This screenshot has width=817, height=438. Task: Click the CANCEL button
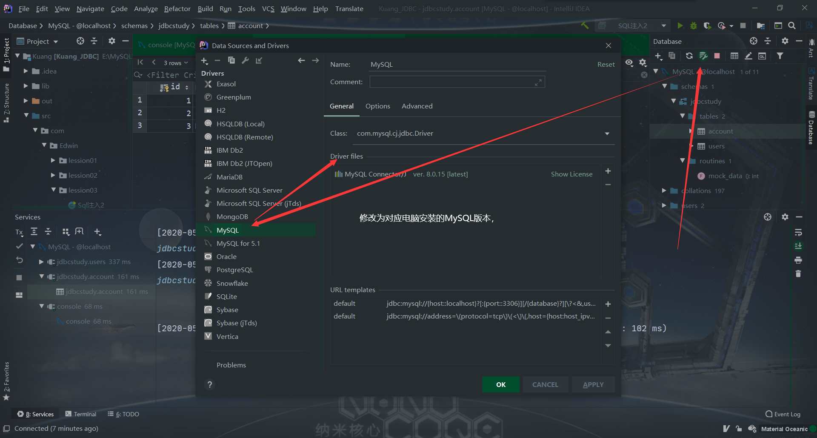pos(545,384)
